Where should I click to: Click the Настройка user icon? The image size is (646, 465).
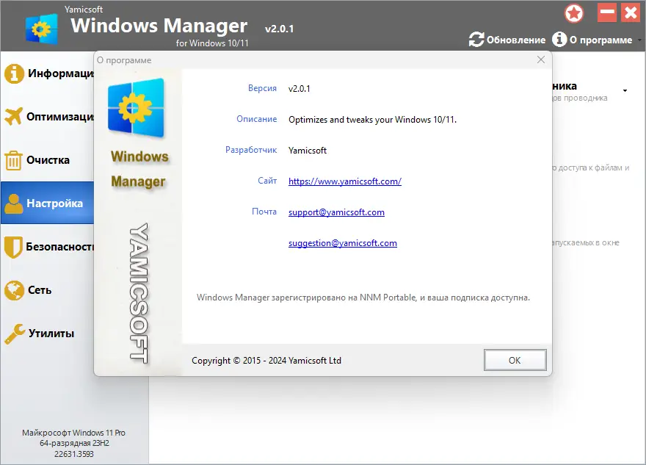pos(14,203)
